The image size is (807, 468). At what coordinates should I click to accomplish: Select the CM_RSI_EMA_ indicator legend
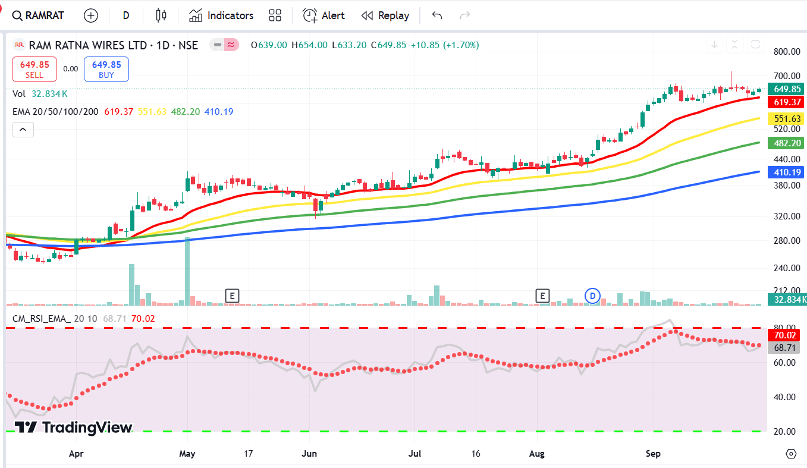click(42, 319)
